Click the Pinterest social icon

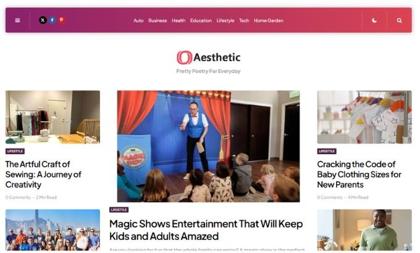click(62, 20)
